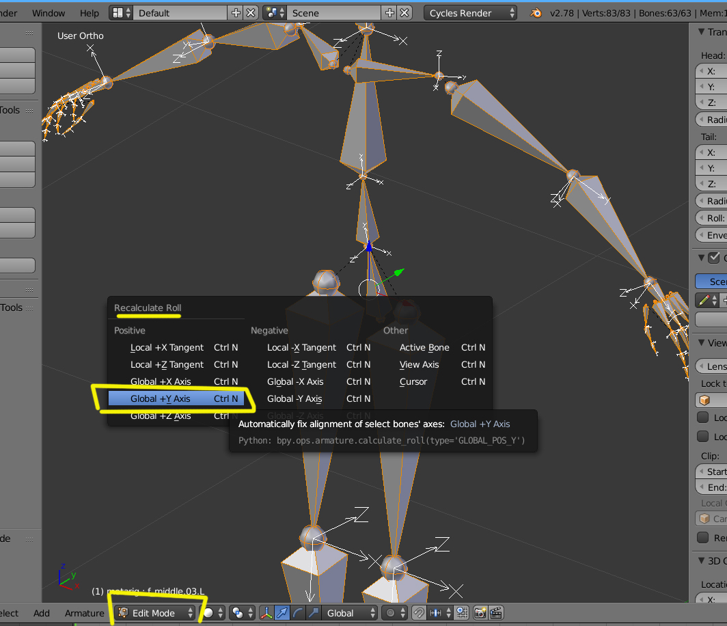Choose Local +Z Tangent

[x=176, y=364]
